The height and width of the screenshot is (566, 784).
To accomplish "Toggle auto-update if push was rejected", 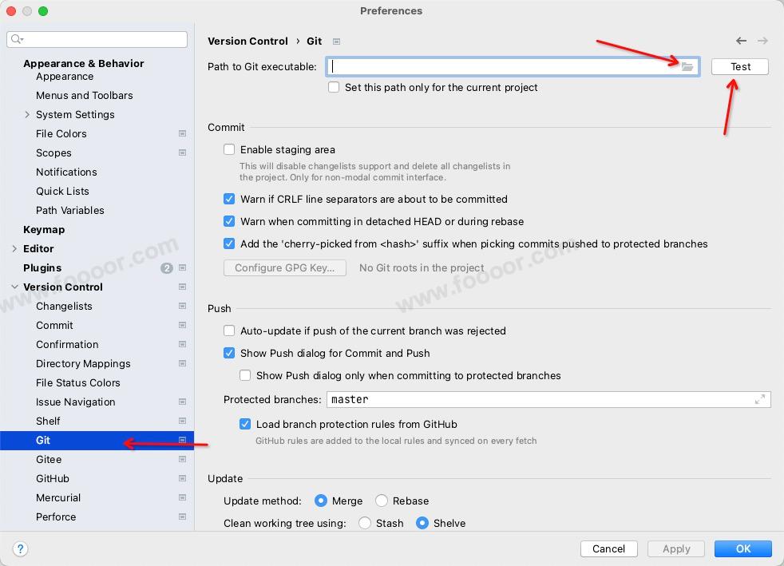I will 230,330.
